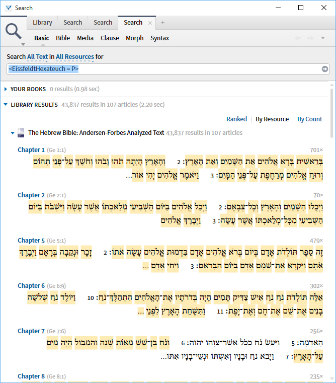Open Chapter 5 result link
The image size is (336, 383).
click(31, 241)
